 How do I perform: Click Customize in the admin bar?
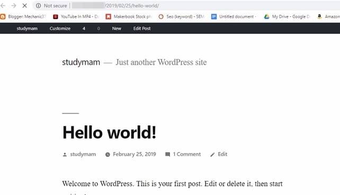[60, 29]
